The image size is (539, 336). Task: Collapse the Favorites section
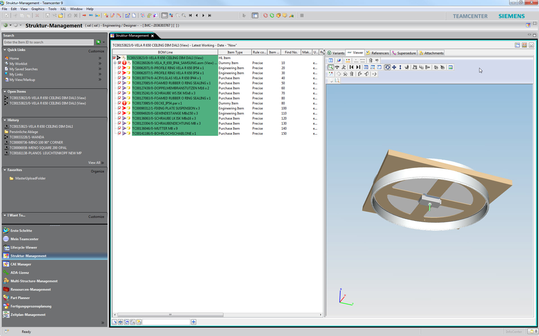pyautogui.click(x=5, y=170)
